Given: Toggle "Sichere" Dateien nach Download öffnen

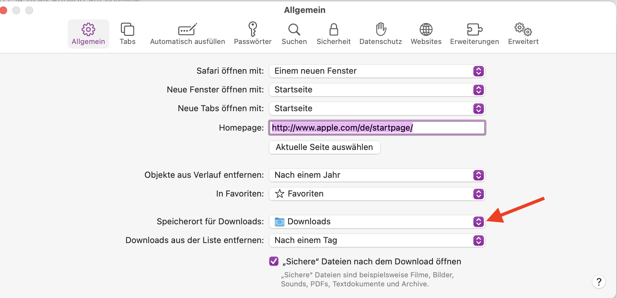Looking at the screenshot, I should click(274, 261).
